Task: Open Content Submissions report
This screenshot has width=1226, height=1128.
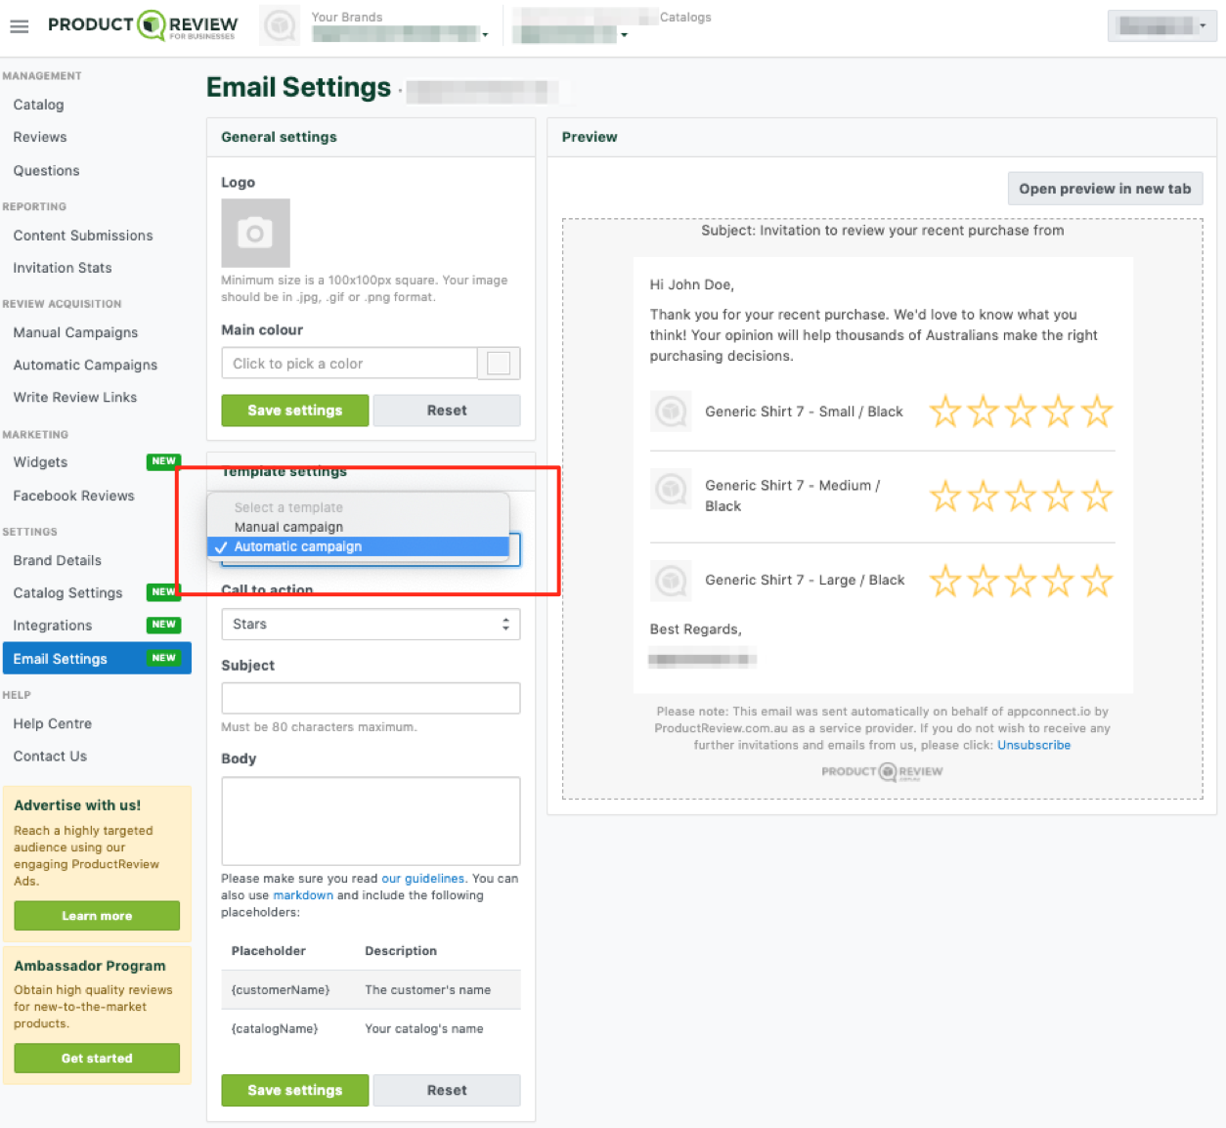Action: click(83, 236)
